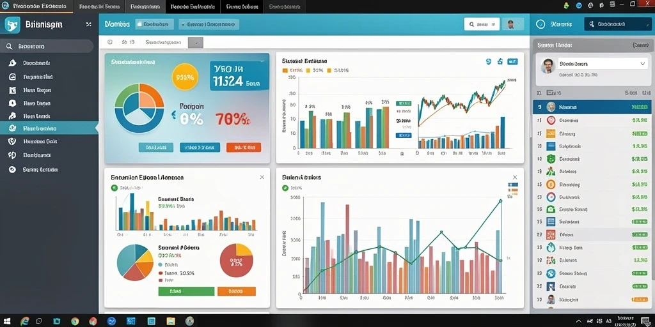Viewport: 655px width, 327px height.
Task: Close the bottom-left chart panel with X
Action: pos(262,178)
